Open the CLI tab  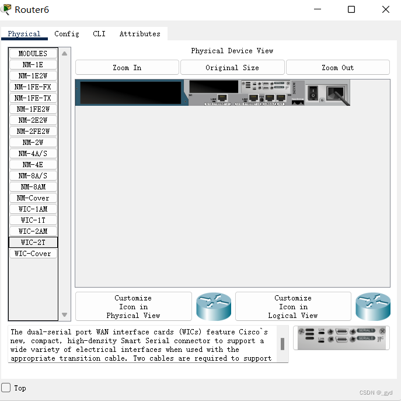[x=99, y=34]
